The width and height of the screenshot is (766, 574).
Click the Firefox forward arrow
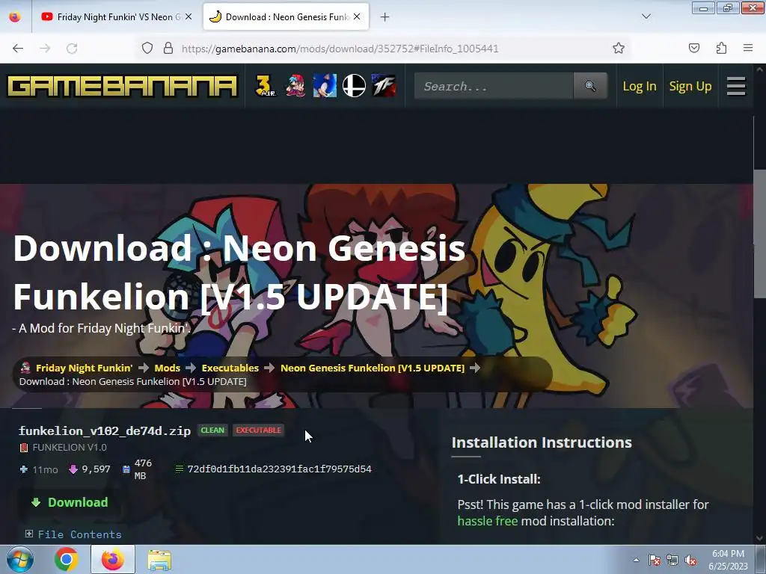(x=45, y=48)
